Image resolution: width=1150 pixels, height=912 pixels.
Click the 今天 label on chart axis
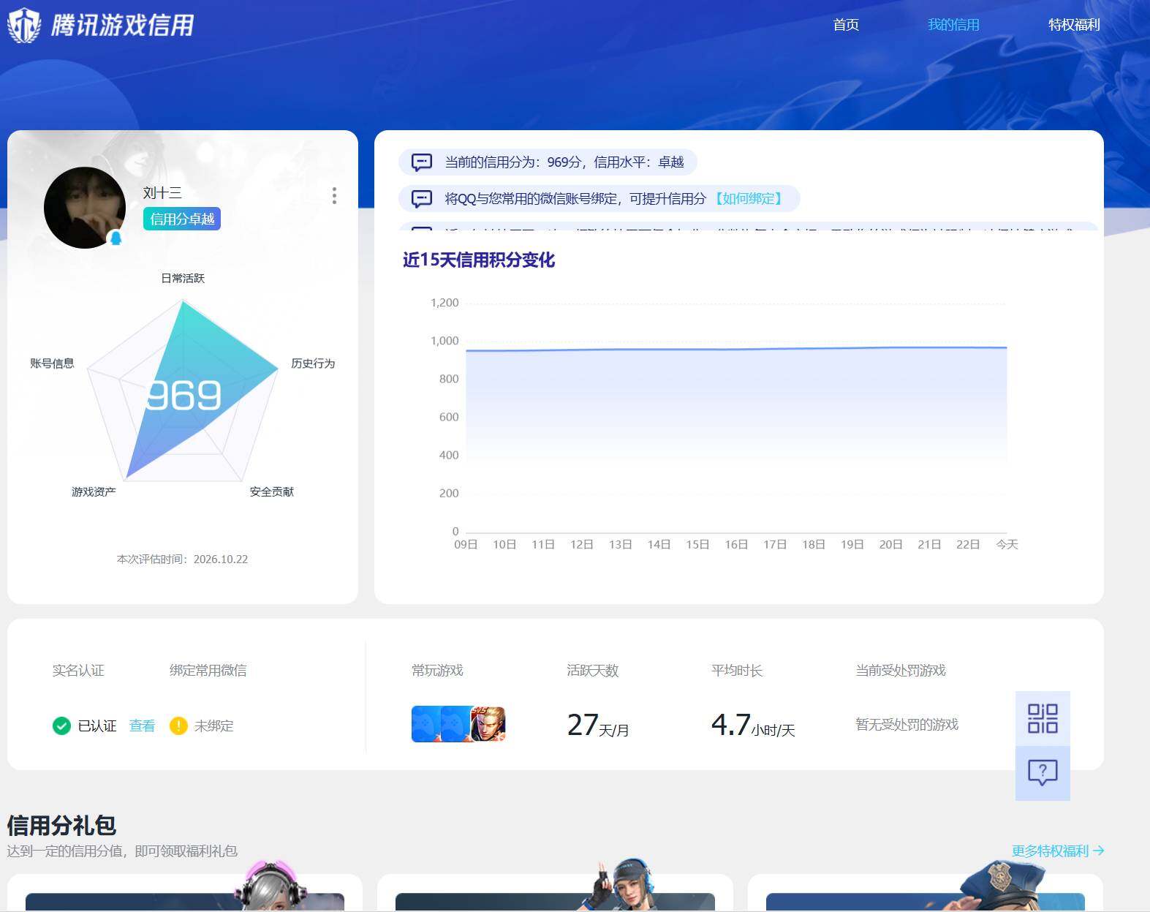1007,544
